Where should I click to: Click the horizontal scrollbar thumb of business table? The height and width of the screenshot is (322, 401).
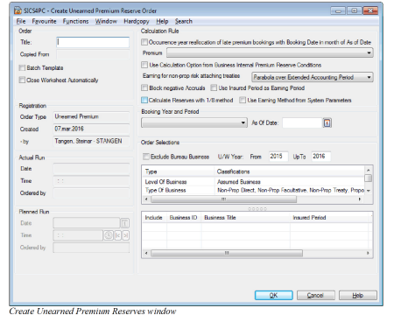pos(227,253)
